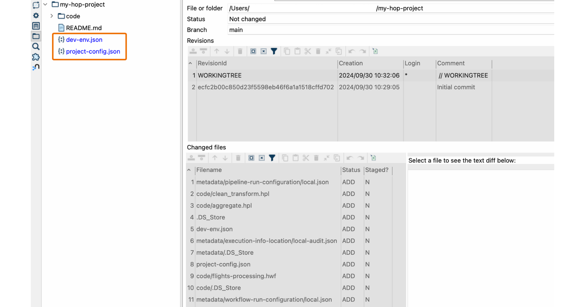
Task: Expand the code folder
Action: click(x=51, y=16)
